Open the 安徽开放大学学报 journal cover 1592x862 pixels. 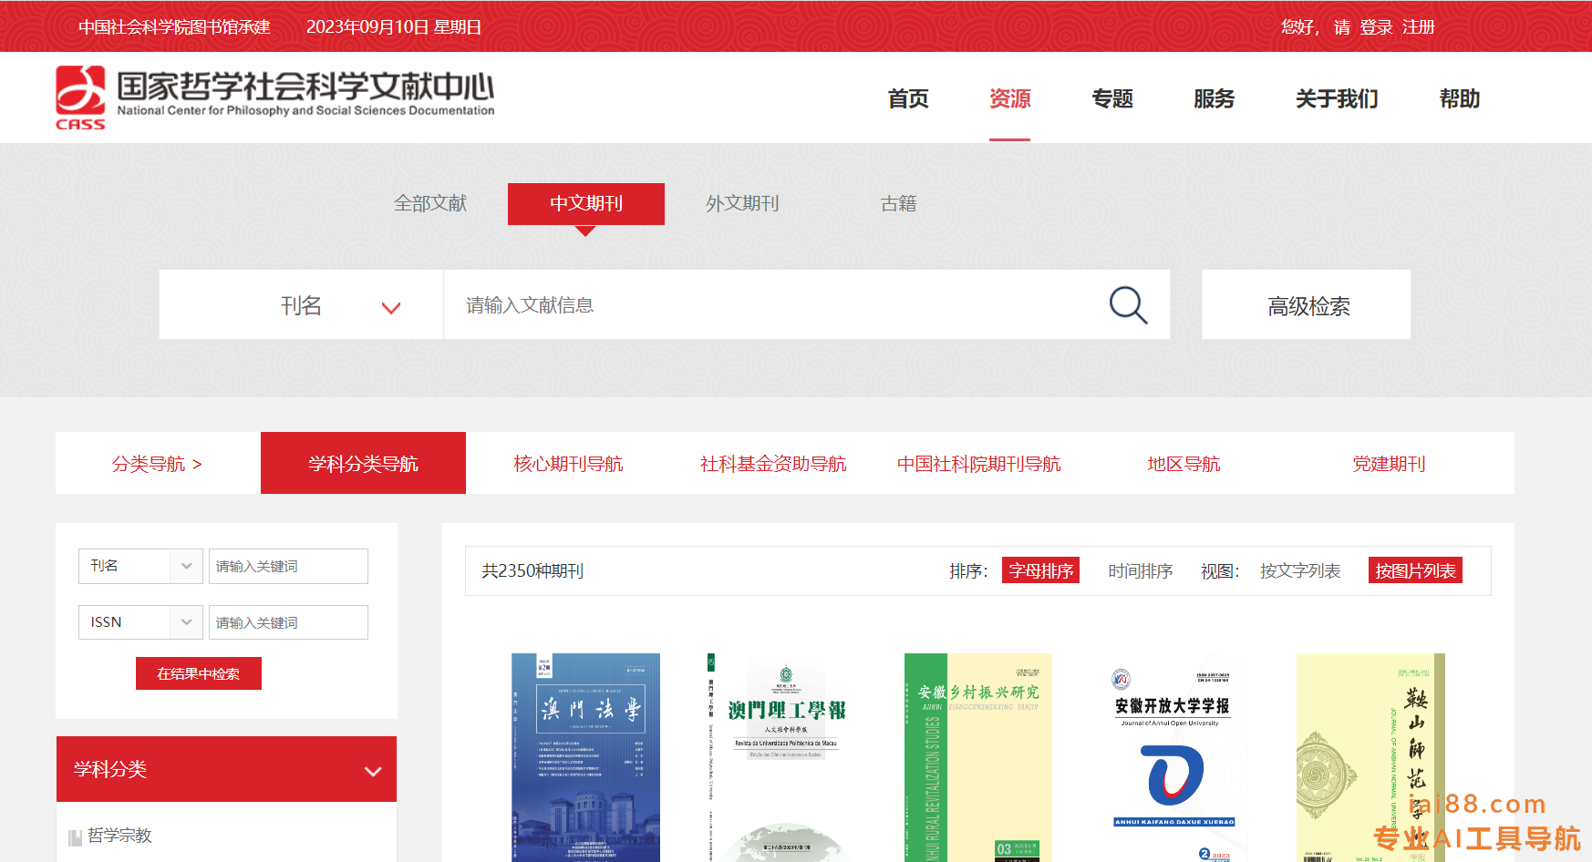(1174, 757)
